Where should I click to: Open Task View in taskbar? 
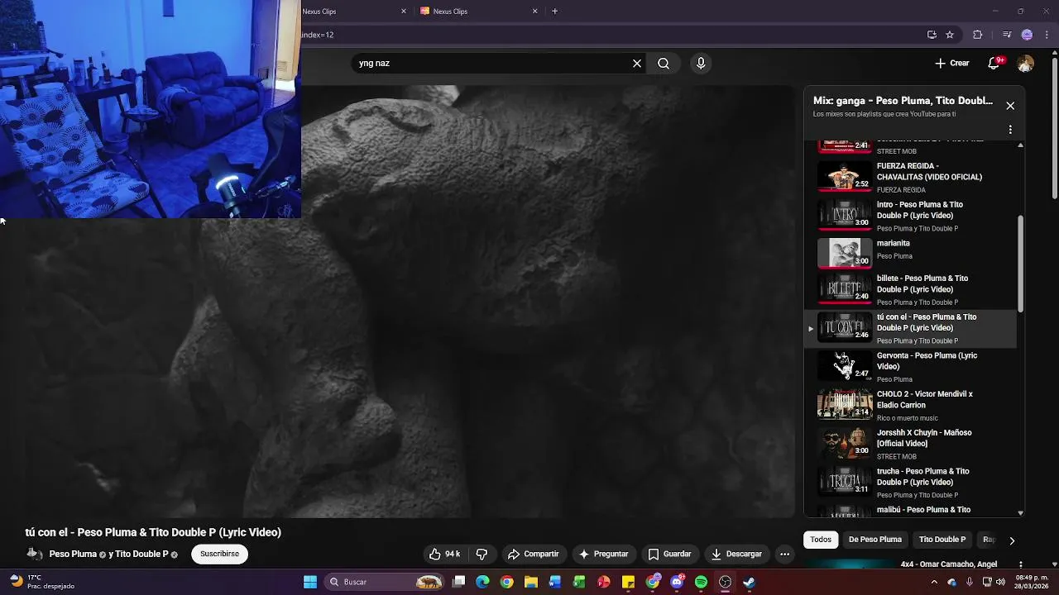tap(459, 582)
